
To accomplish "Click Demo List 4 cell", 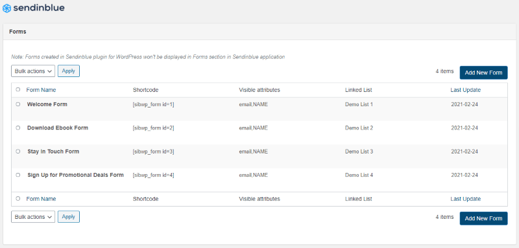I will (359, 175).
